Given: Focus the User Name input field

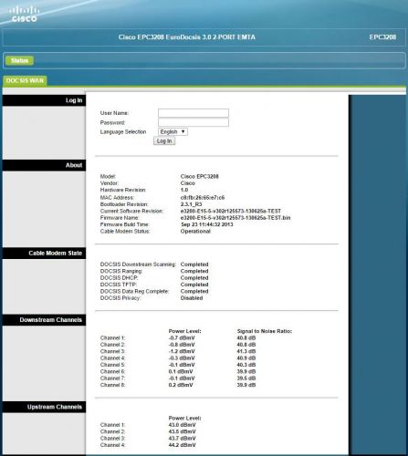Looking at the screenshot, I should [194, 113].
